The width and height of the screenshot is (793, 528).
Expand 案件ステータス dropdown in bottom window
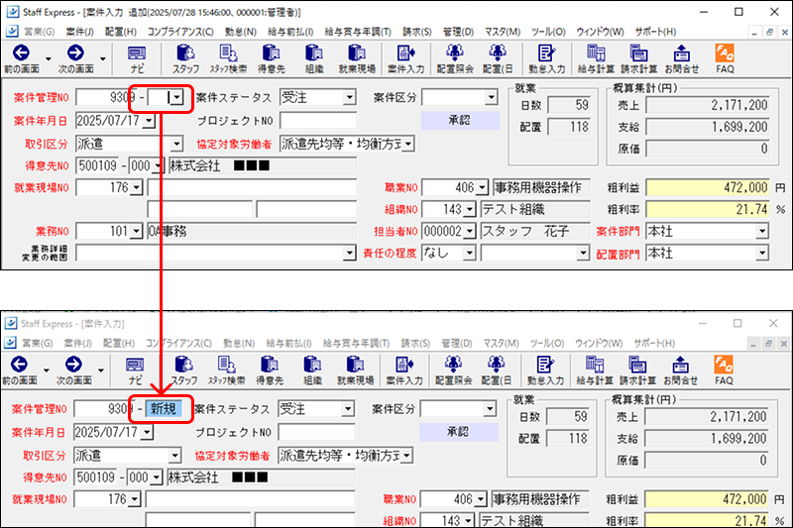coord(348,409)
